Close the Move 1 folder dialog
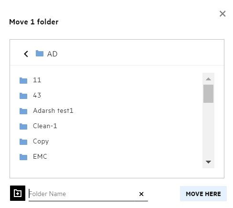Viewport: 233px width, 208px height. pyautogui.click(x=222, y=14)
